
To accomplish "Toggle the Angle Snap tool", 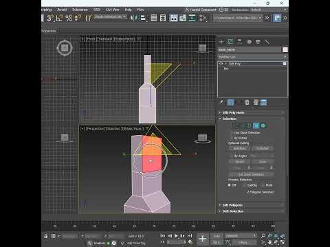I will 60,18.
